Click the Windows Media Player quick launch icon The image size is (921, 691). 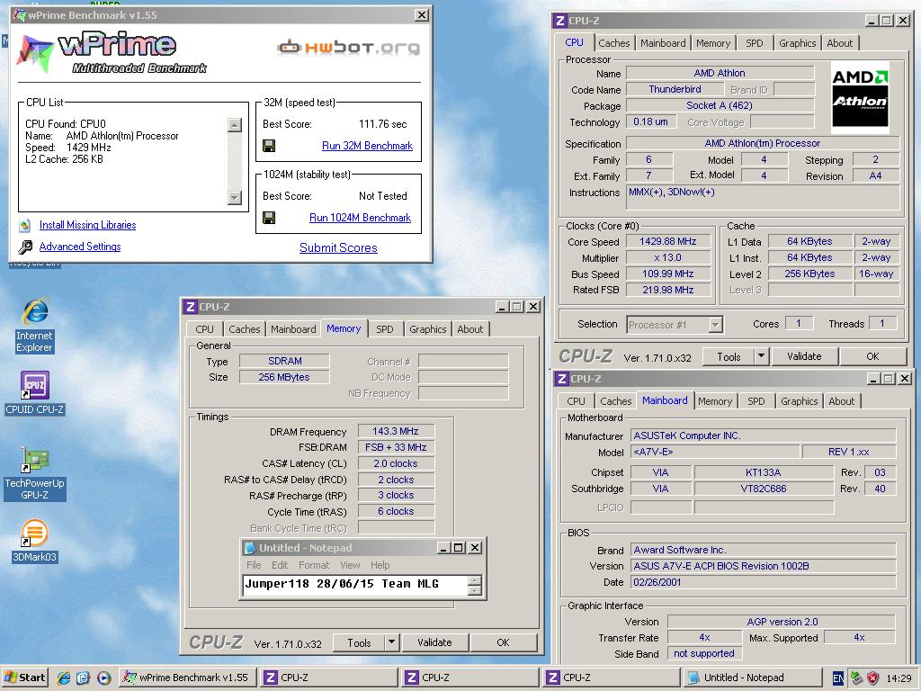103,678
